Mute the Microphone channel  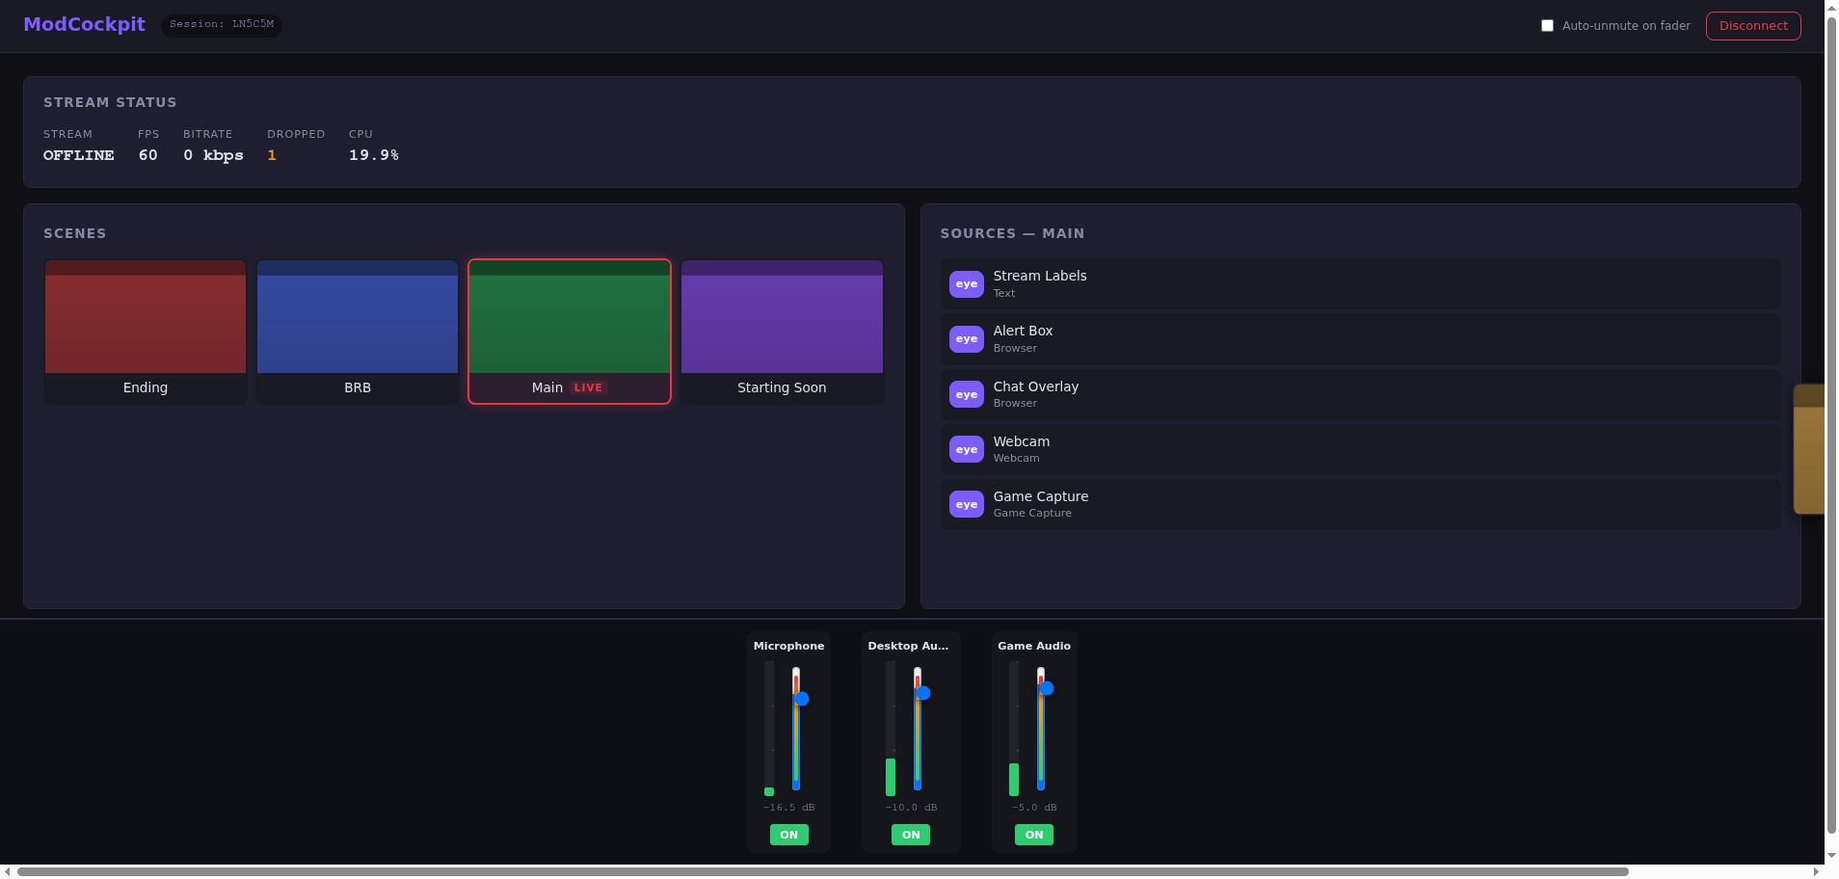(x=788, y=835)
